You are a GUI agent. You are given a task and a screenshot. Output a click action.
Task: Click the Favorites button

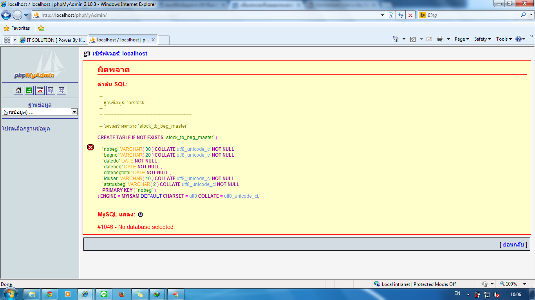click(17, 28)
